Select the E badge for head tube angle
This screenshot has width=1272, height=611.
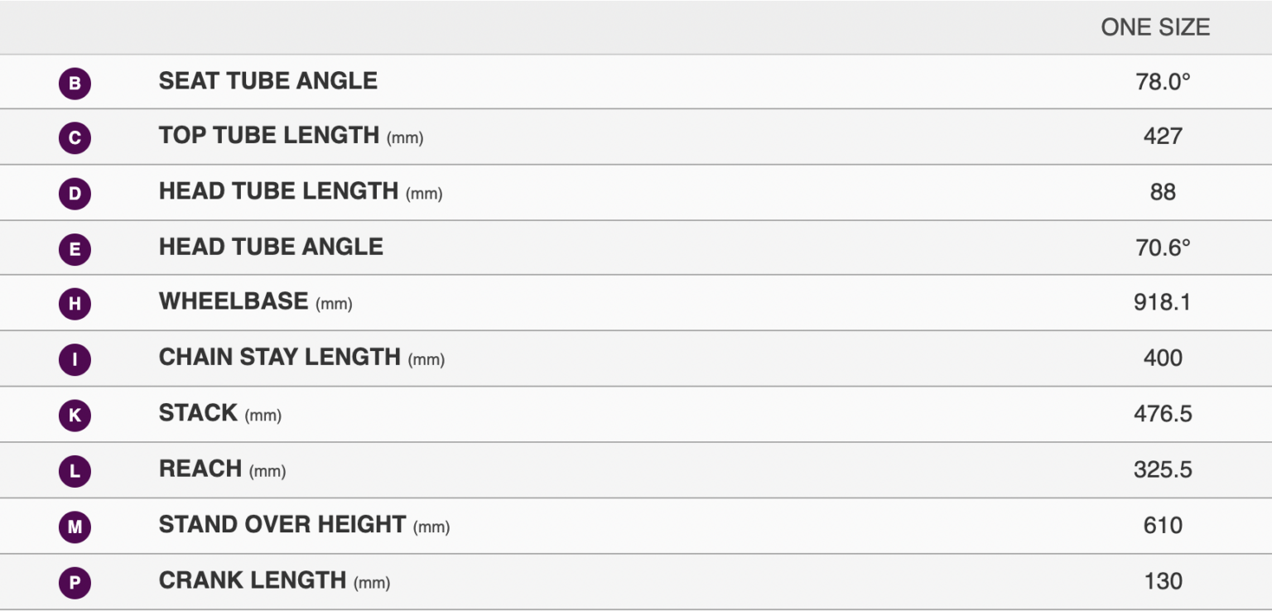(x=75, y=249)
